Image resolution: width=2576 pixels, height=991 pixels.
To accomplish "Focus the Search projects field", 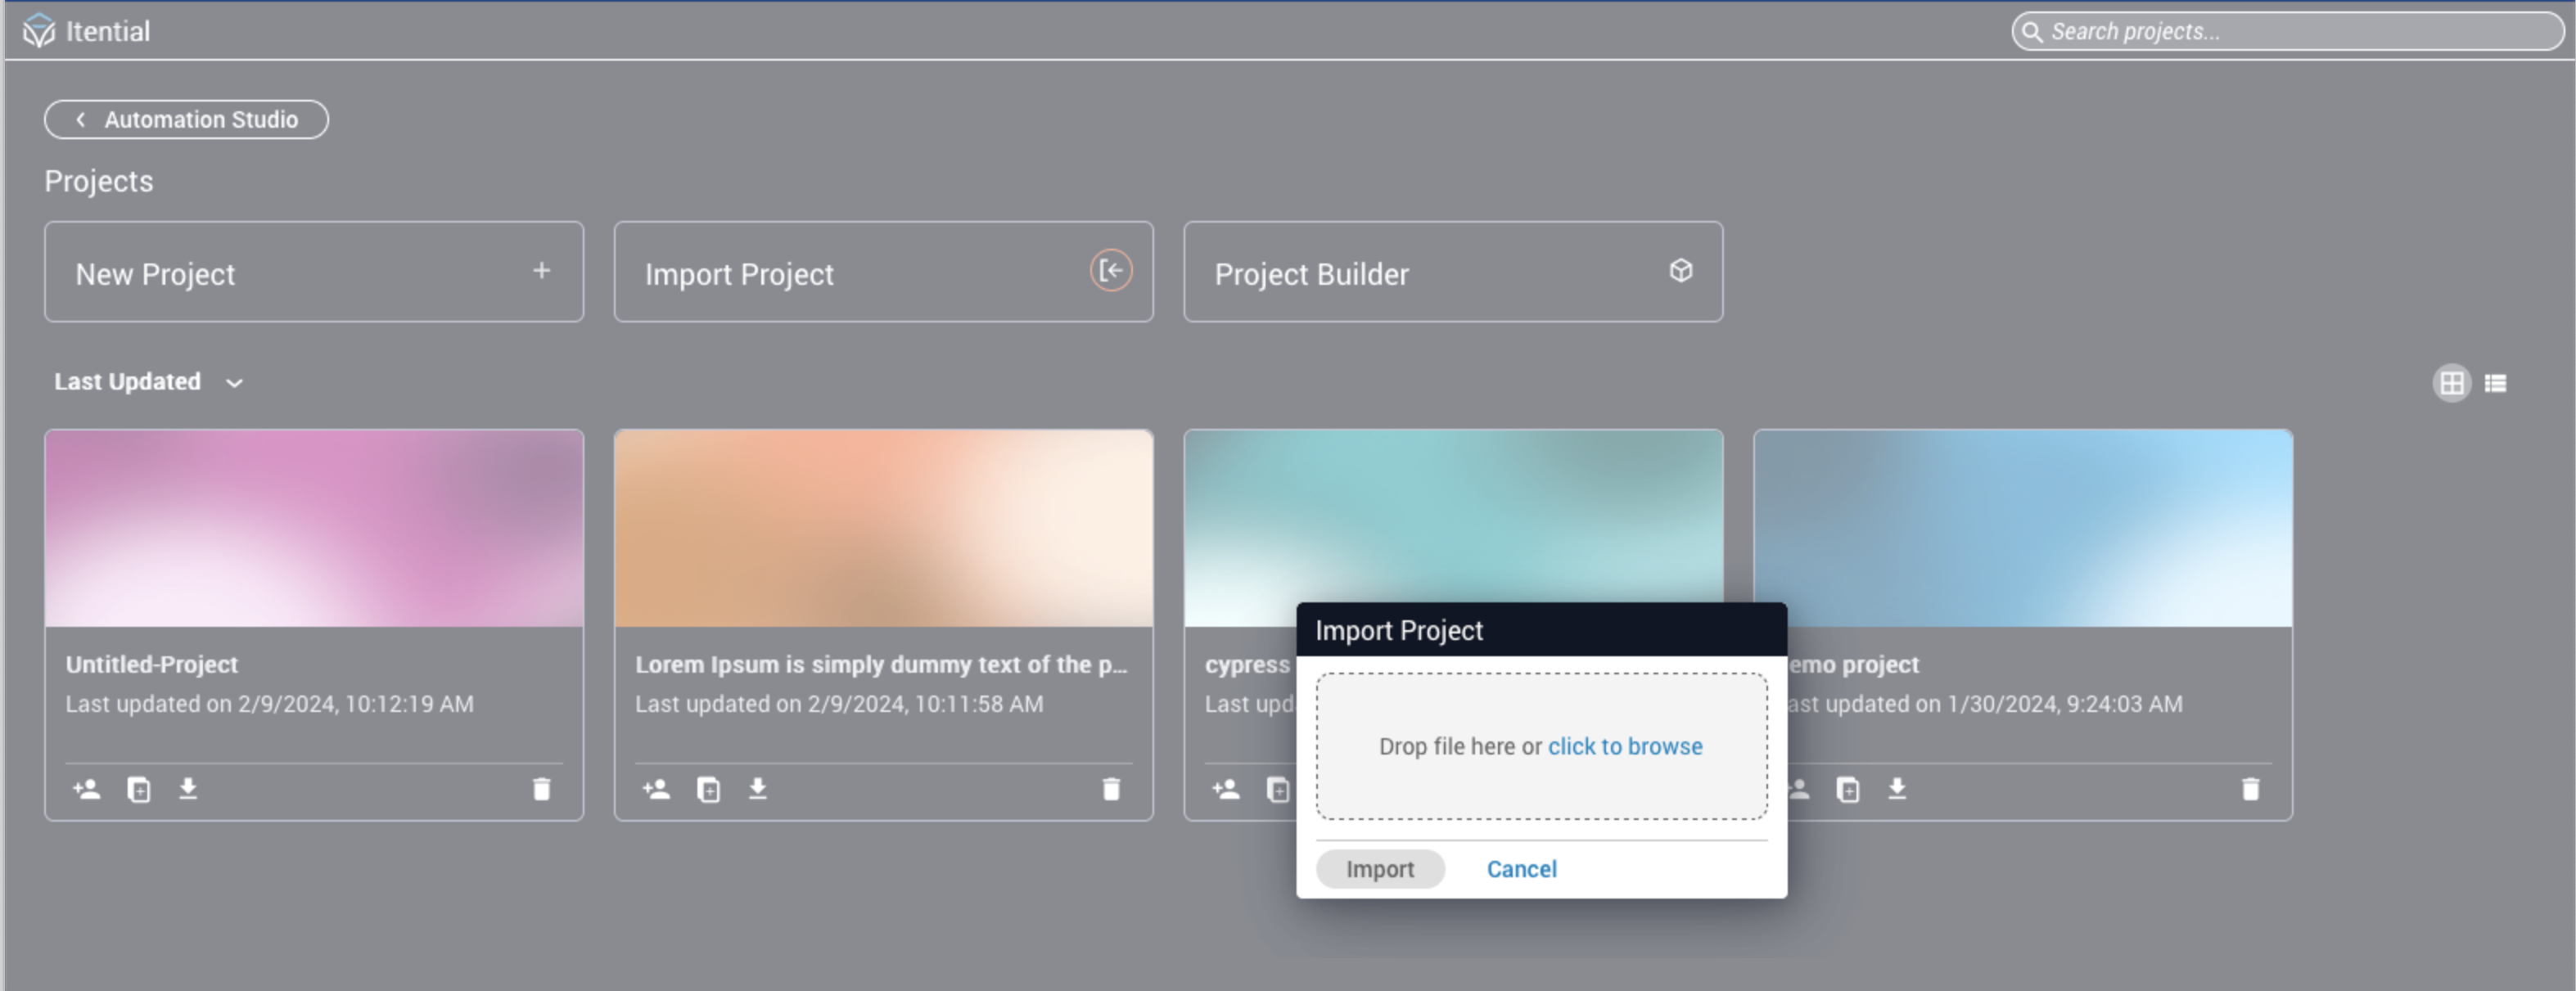I will coord(2290,31).
